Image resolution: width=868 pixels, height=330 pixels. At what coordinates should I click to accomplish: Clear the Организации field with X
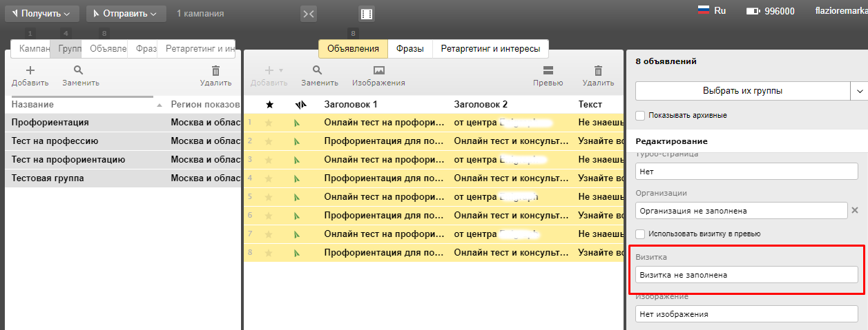point(854,210)
